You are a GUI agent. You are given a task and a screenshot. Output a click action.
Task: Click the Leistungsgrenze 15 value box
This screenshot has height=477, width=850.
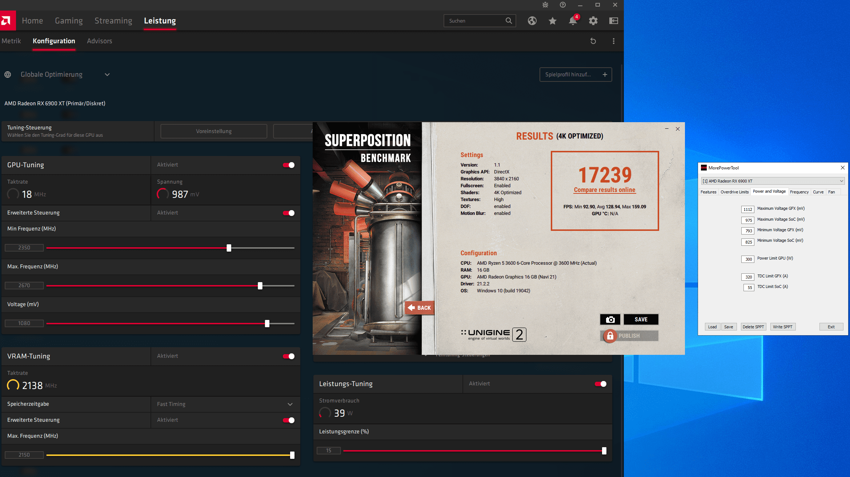point(329,450)
